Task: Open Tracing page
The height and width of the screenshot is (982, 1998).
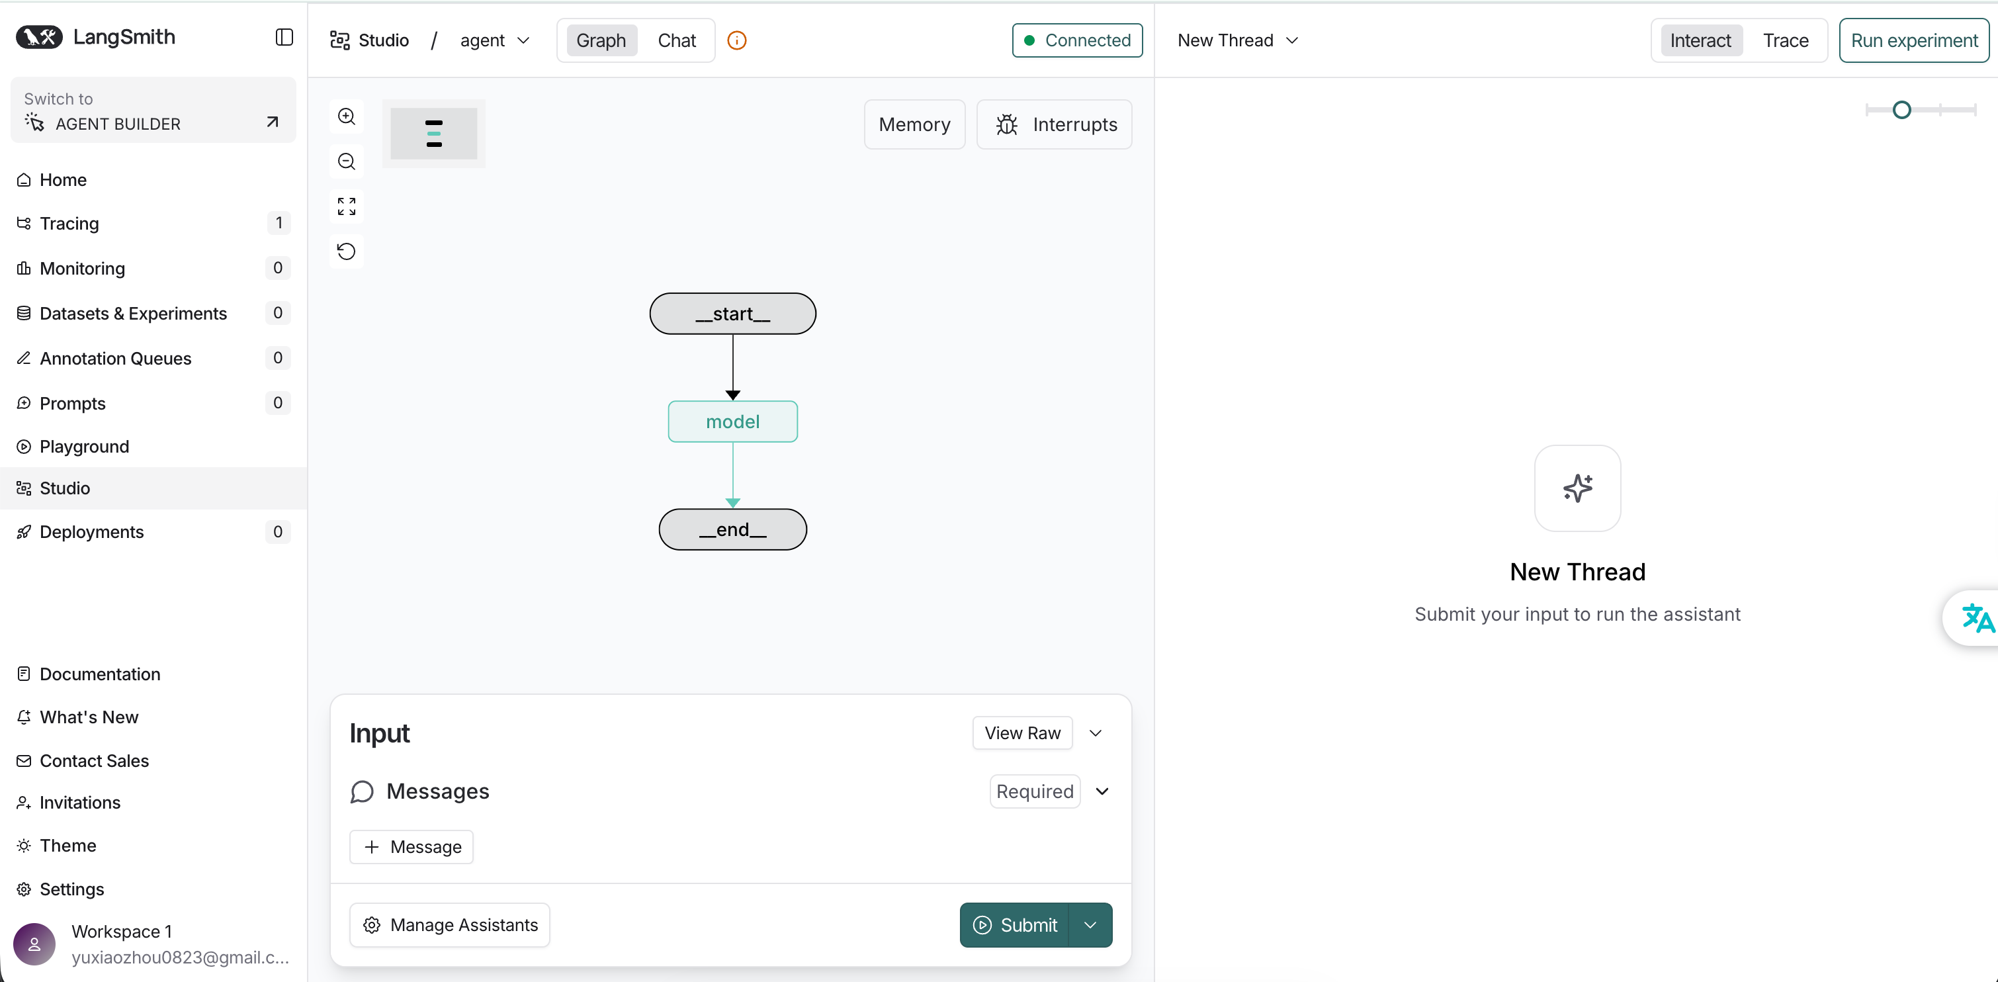Action: [x=153, y=224]
